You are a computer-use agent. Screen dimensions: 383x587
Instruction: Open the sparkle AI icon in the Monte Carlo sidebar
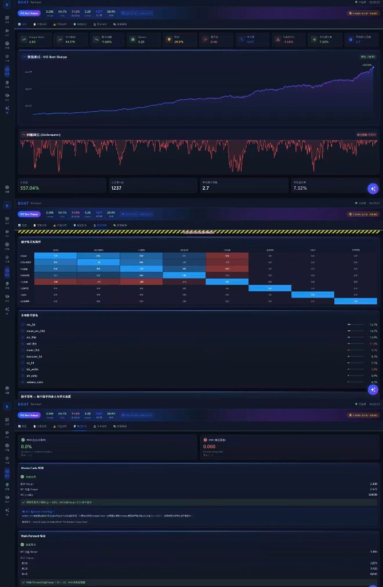(7, 511)
